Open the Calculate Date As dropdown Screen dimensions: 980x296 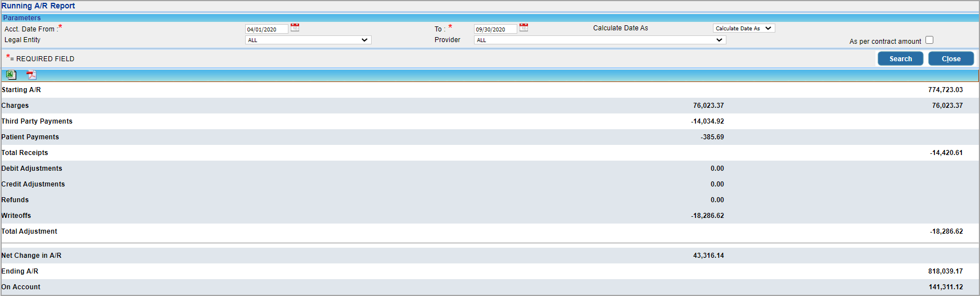tap(744, 28)
